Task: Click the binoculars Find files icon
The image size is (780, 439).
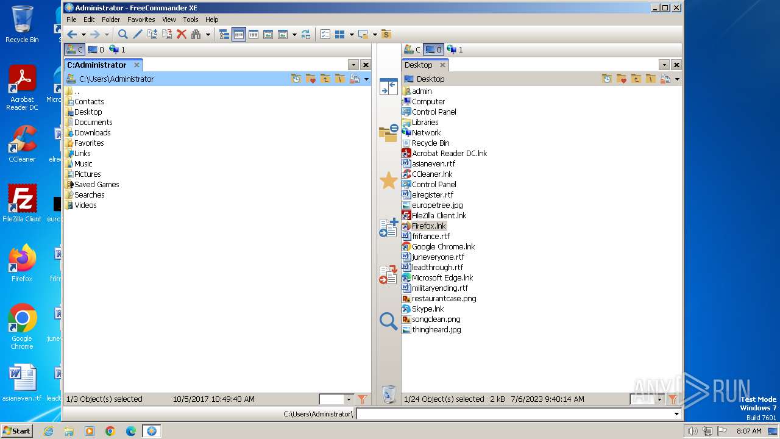Action: 196,35
